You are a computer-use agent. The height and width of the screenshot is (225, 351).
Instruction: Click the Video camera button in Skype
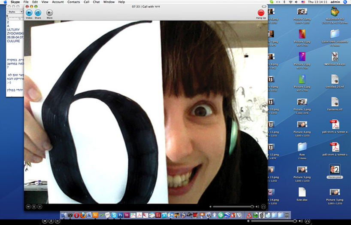29,13
